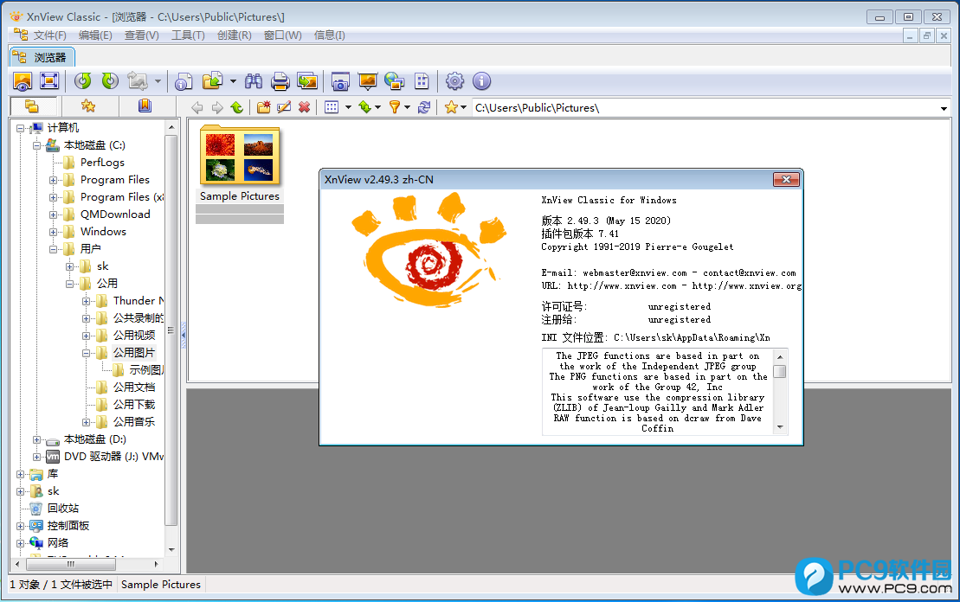
Task: Click the blue info about icon
Action: [482, 80]
